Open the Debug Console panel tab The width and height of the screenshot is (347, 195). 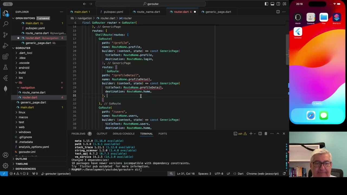[x=123, y=134]
